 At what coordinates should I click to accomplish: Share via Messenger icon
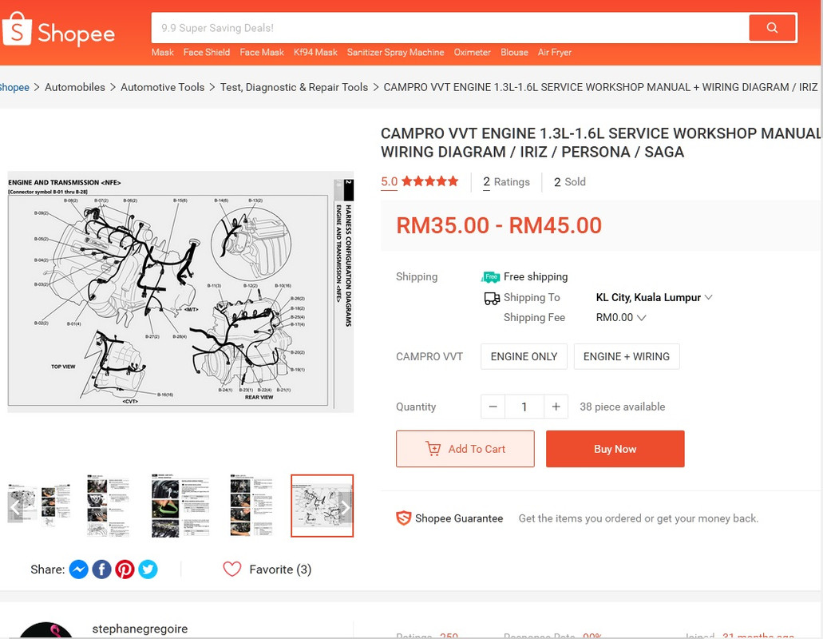[79, 570]
